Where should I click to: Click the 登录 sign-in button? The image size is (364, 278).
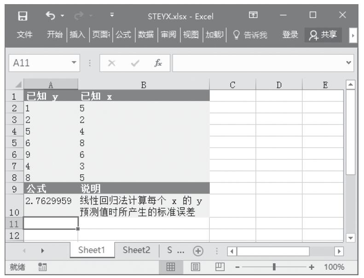(x=289, y=34)
